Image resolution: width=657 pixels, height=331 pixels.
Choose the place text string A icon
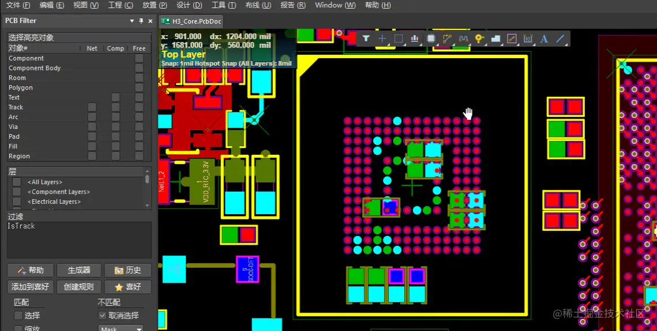(x=544, y=39)
